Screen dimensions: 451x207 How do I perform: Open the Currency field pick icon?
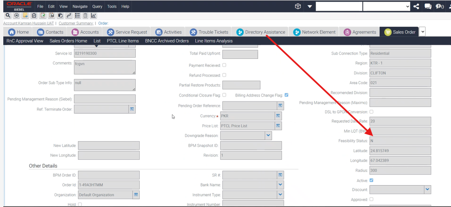(278, 116)
